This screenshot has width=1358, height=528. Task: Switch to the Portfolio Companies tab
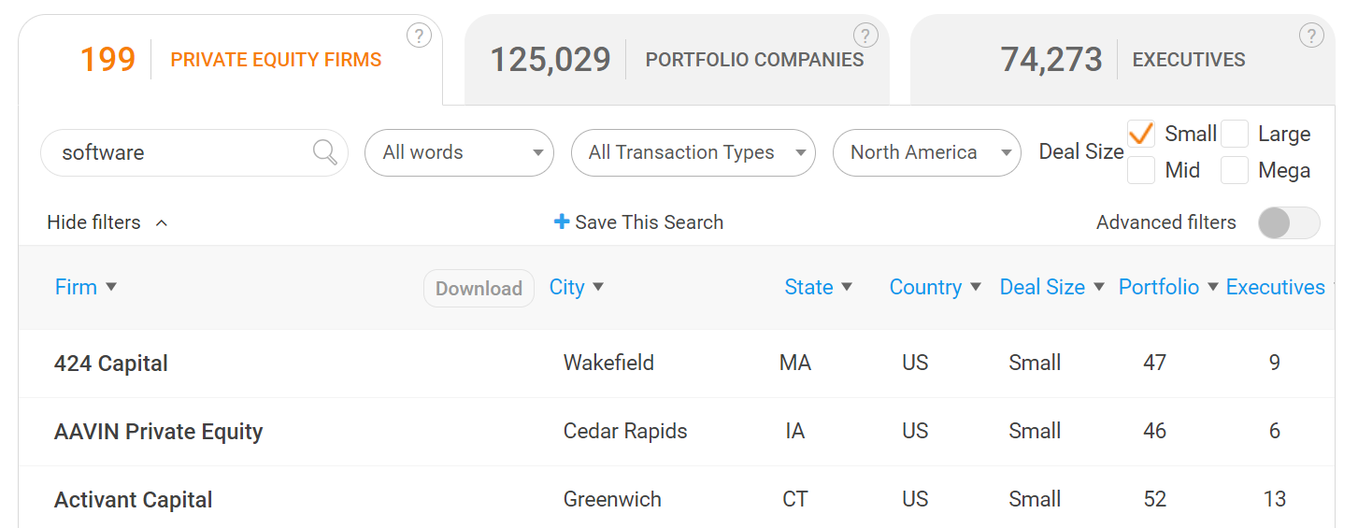coord(677,60)
